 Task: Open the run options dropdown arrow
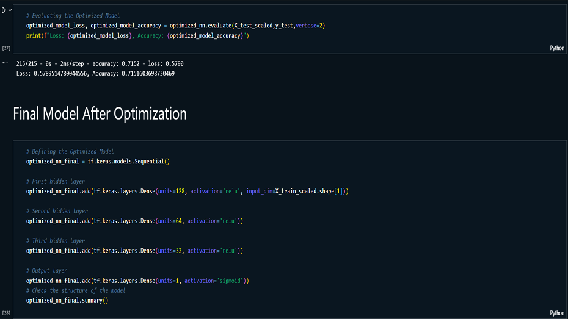pyautogui.click(x=10, y=10)
